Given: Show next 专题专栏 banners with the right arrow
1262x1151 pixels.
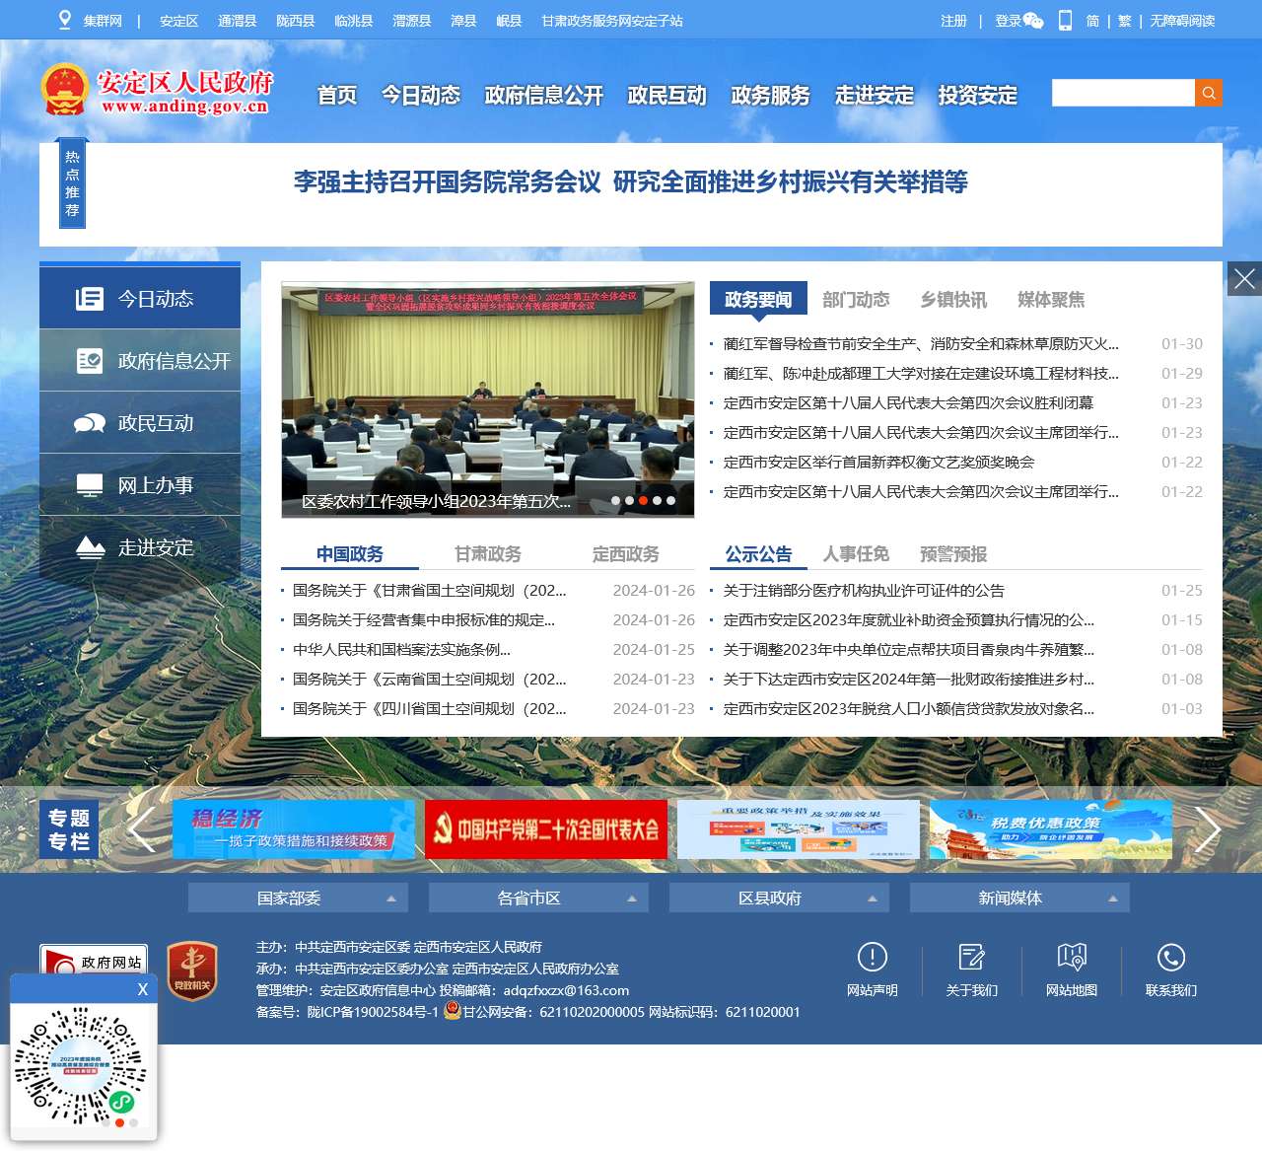Looking at the screenshot, I should click(x=1207, y=829).
